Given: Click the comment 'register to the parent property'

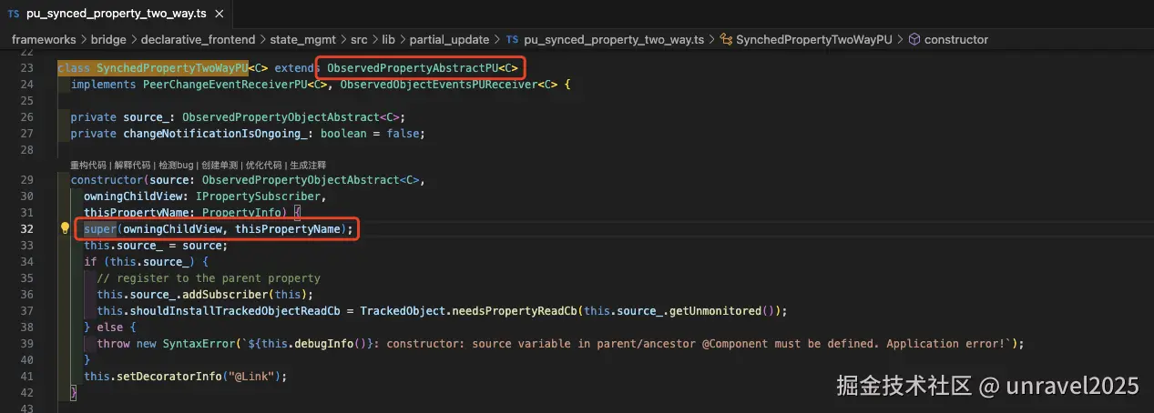Looking at the screenshot, I should pyautogui.click(x=209, y=278).
